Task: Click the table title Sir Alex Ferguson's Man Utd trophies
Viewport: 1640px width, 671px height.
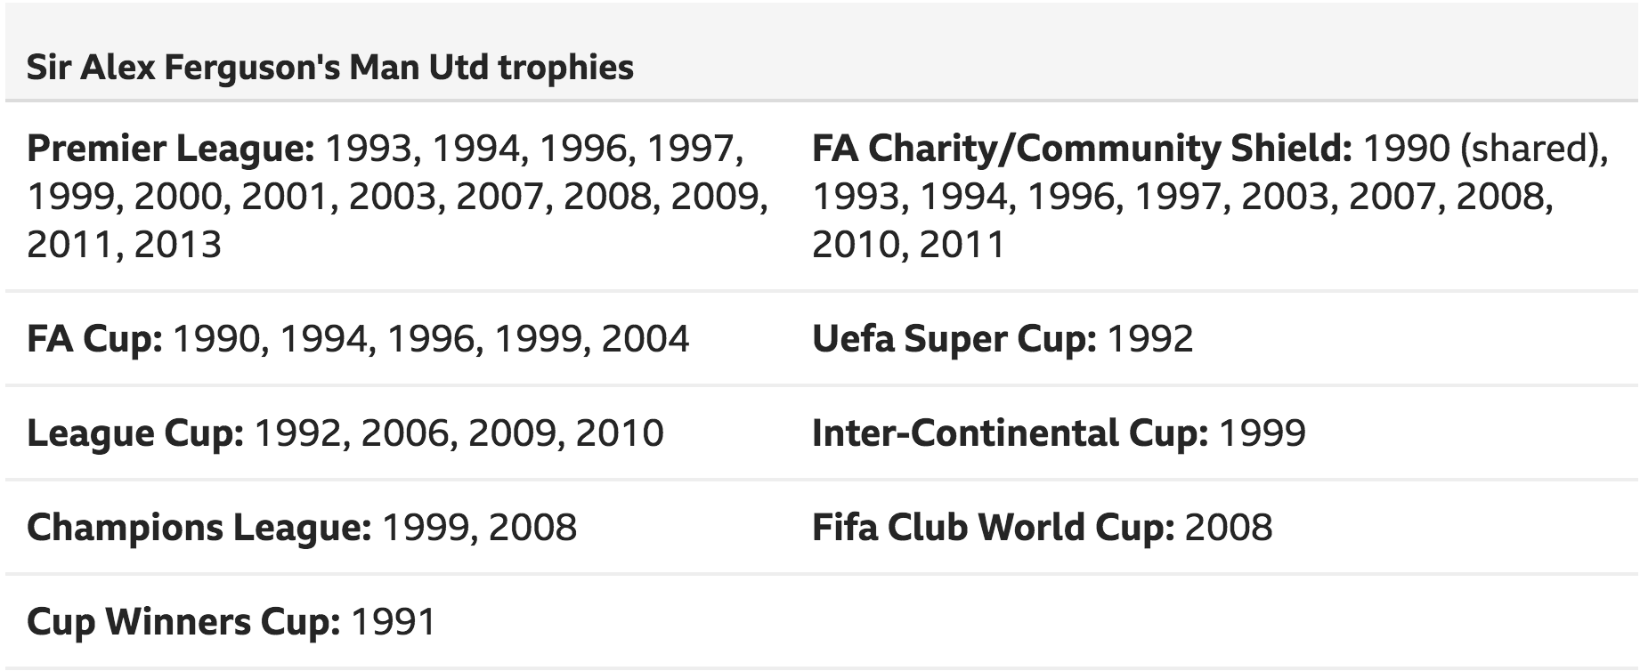Action: (x=330, y=68)
